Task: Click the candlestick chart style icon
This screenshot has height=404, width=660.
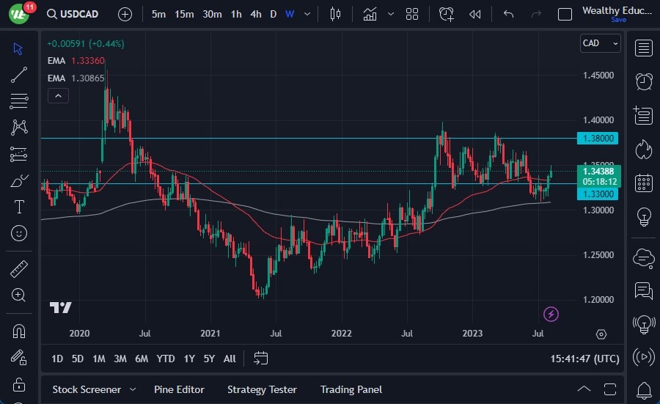Action: [x=336, y=14]
